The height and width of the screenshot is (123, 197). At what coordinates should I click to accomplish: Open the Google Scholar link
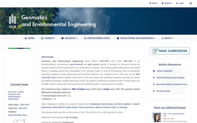click(71, 107)
